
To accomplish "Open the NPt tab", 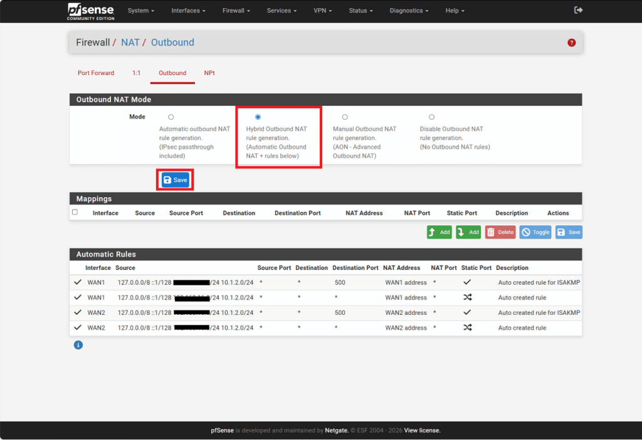I will pyautogui.click(x=209, y=73).
